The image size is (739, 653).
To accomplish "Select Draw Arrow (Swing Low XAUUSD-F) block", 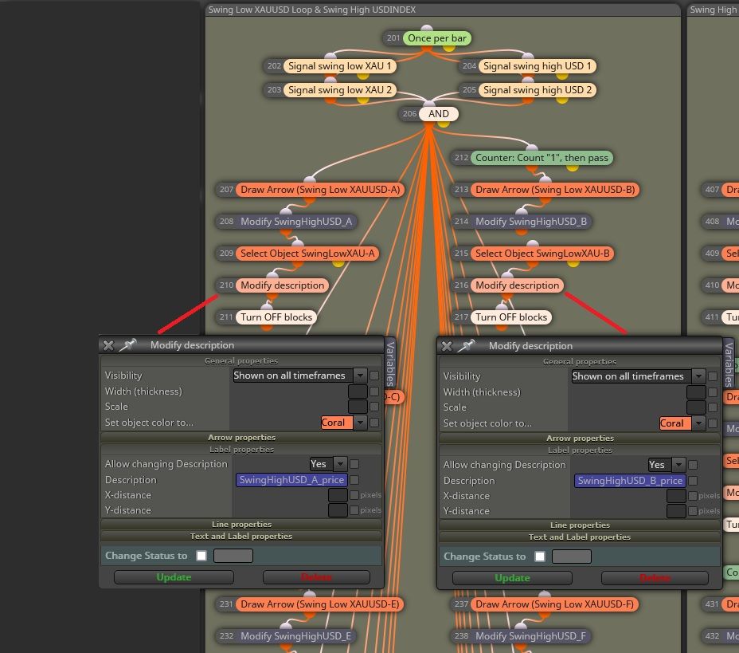I will coord(554,604).
